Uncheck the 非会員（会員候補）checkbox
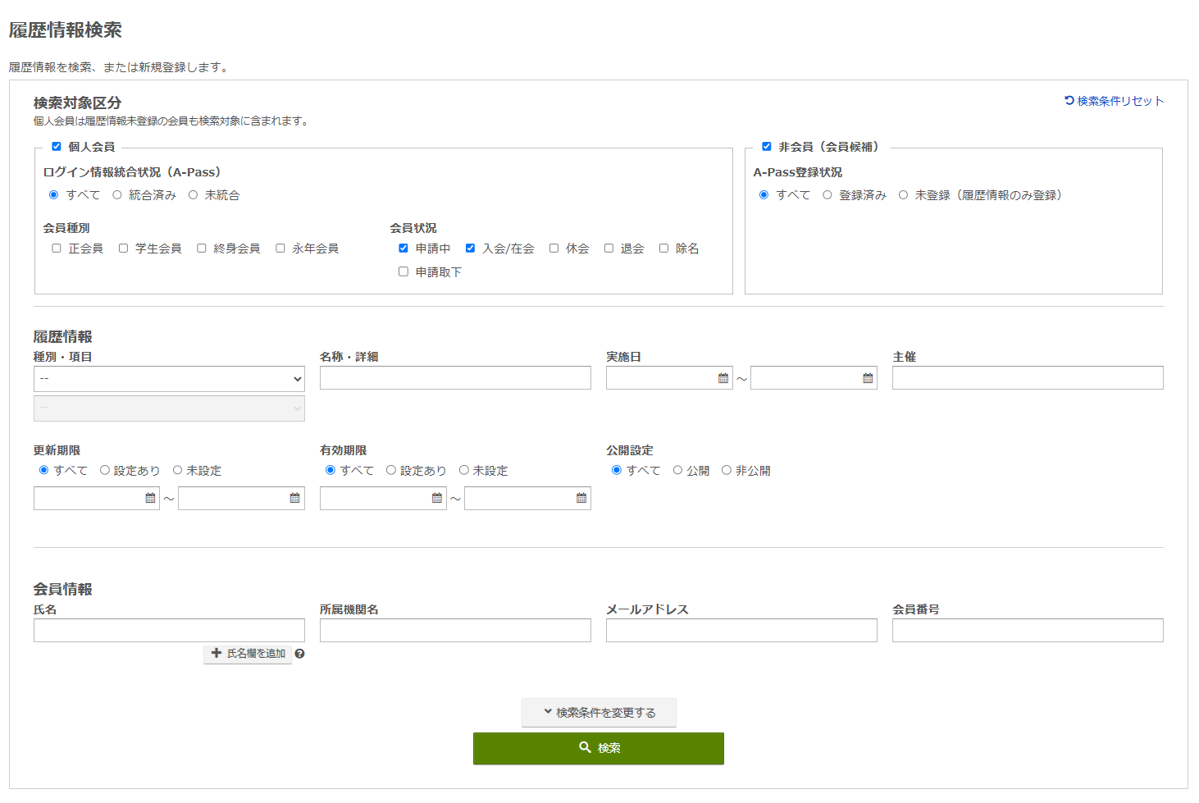Screen dimensions: 1199x803 tap(767, 147)
